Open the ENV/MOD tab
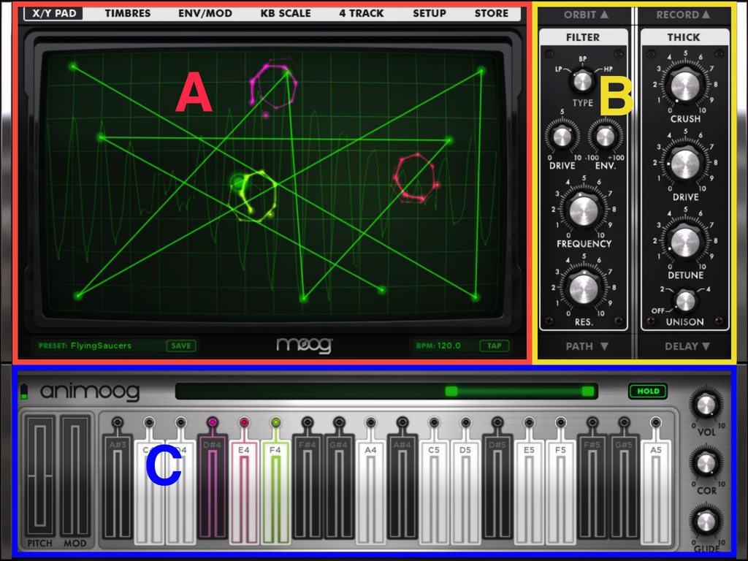This screenshot has height=561, width=748. 205,13
